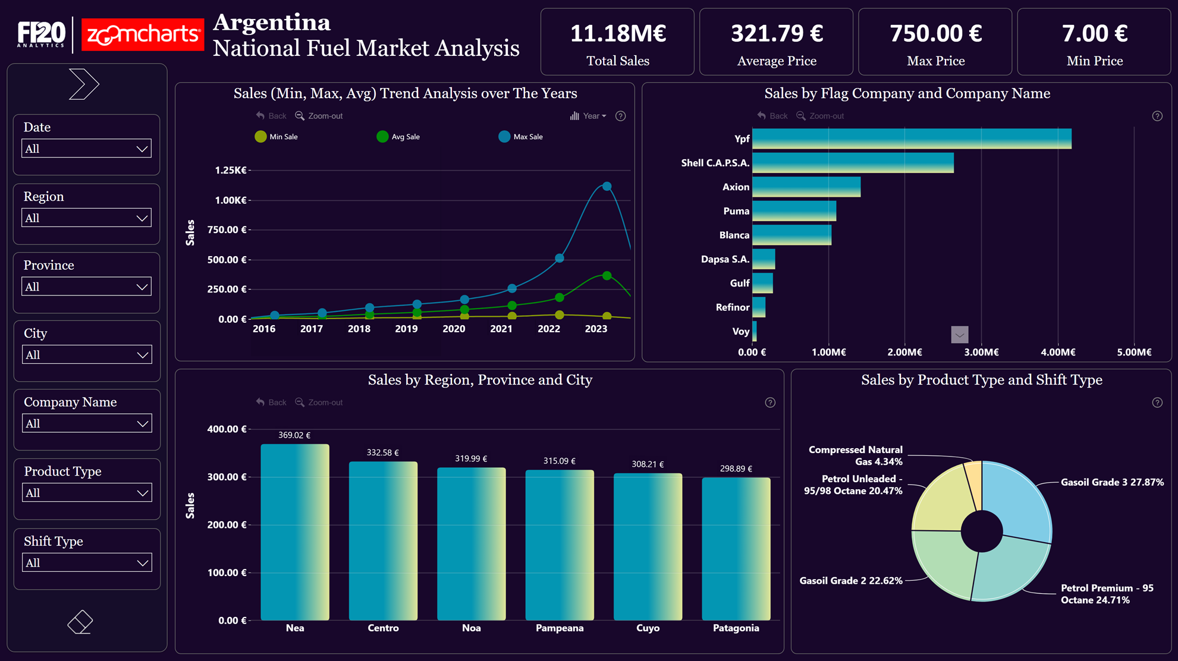1178x661 pixels.
Task: Open help icon on trend analysis chart
Action: coord(620,116)
